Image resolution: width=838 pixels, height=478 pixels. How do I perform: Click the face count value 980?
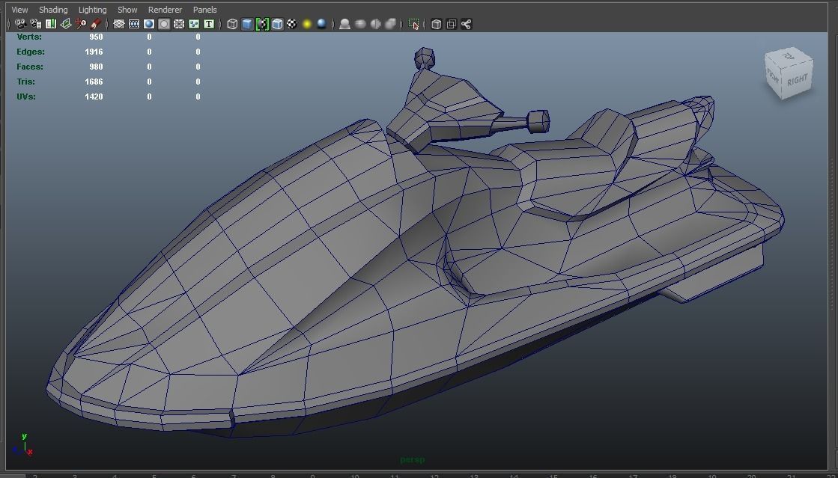96,67
